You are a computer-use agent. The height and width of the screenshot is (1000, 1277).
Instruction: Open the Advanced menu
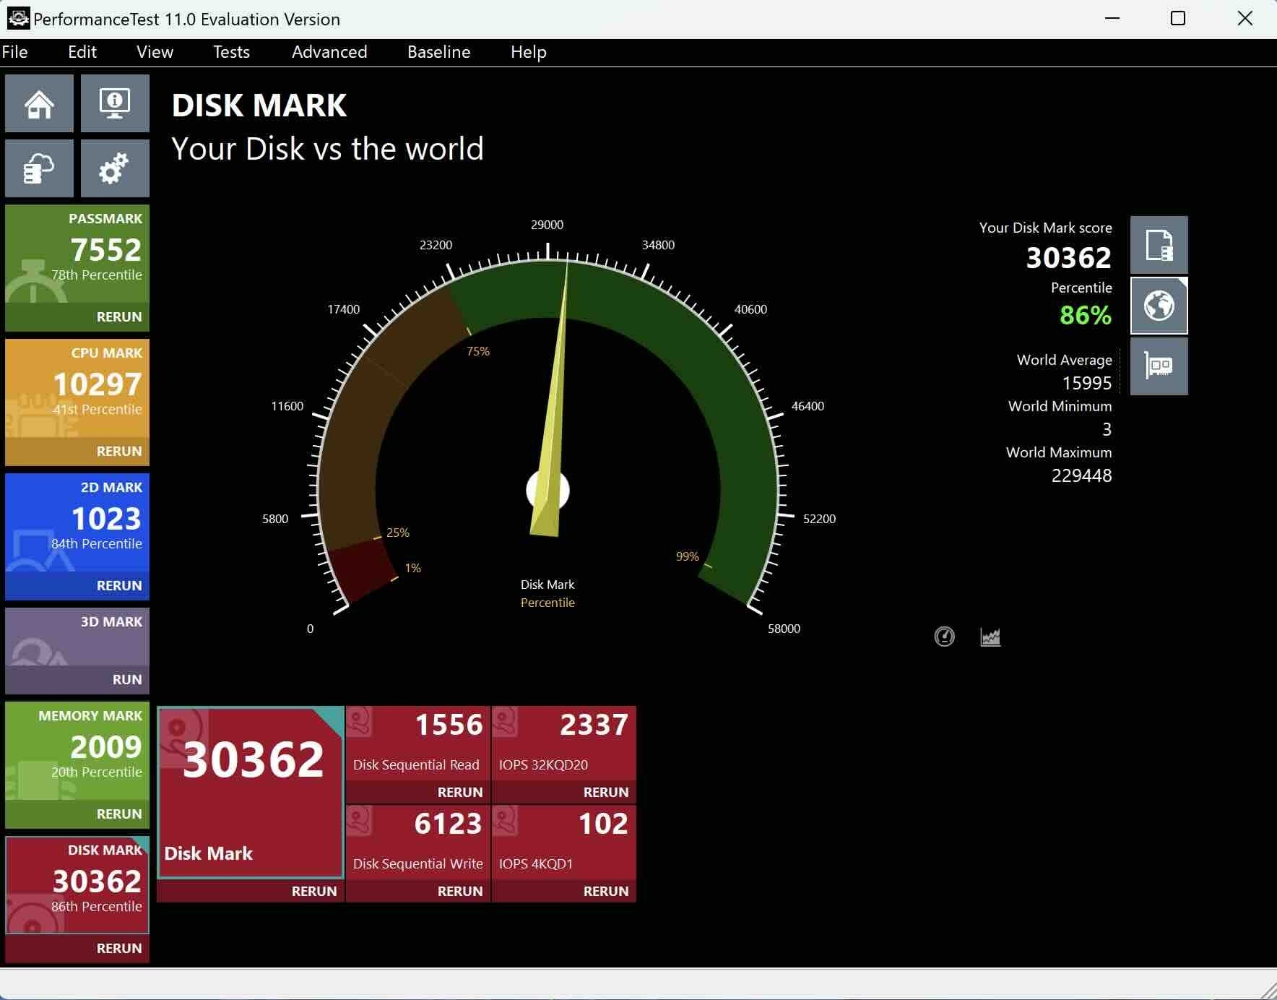pos(329,52)
